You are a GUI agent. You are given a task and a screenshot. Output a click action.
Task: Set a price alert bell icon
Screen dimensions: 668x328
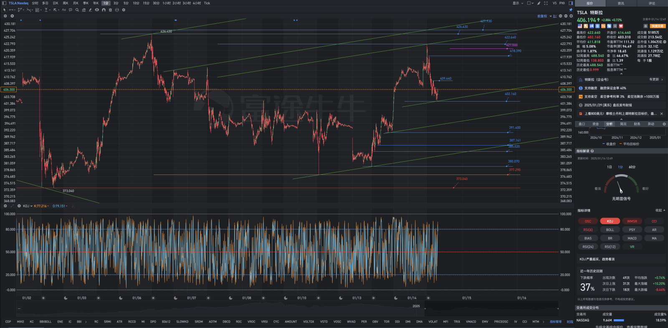click(645, 26)
